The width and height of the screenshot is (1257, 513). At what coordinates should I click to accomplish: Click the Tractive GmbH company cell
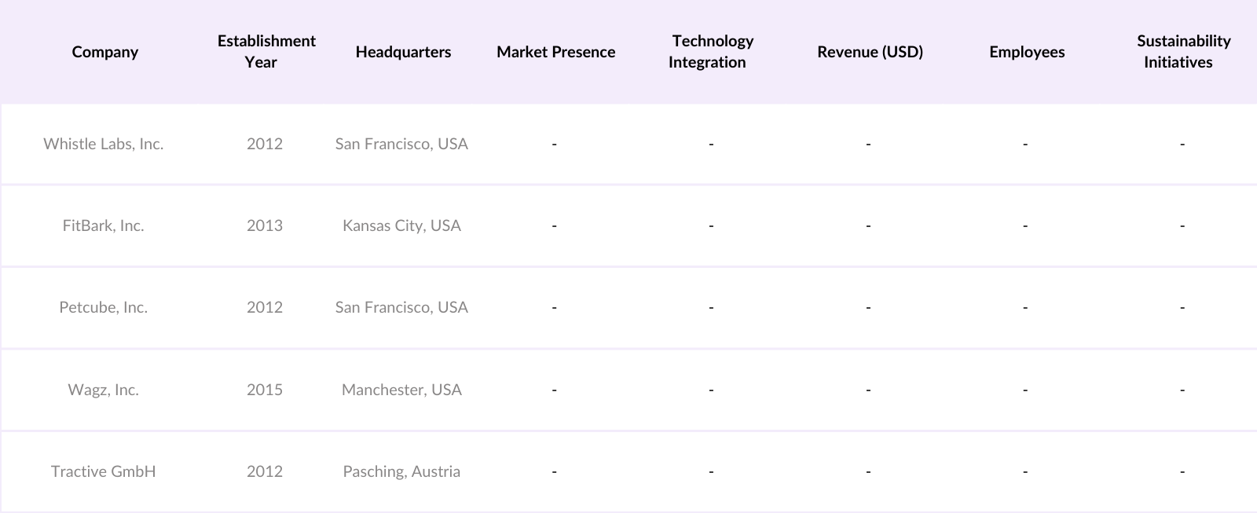point(104,471)
